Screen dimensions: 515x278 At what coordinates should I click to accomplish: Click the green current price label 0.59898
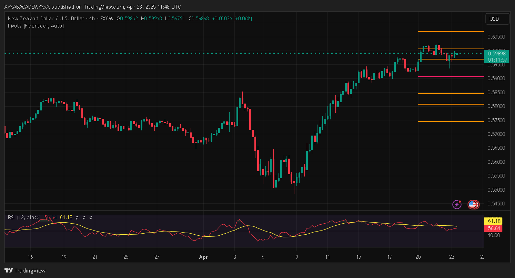(x=496, y=53)
